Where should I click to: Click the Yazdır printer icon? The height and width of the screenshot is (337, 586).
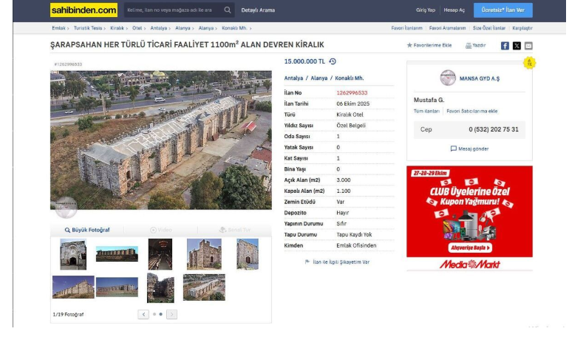point(469,46)
